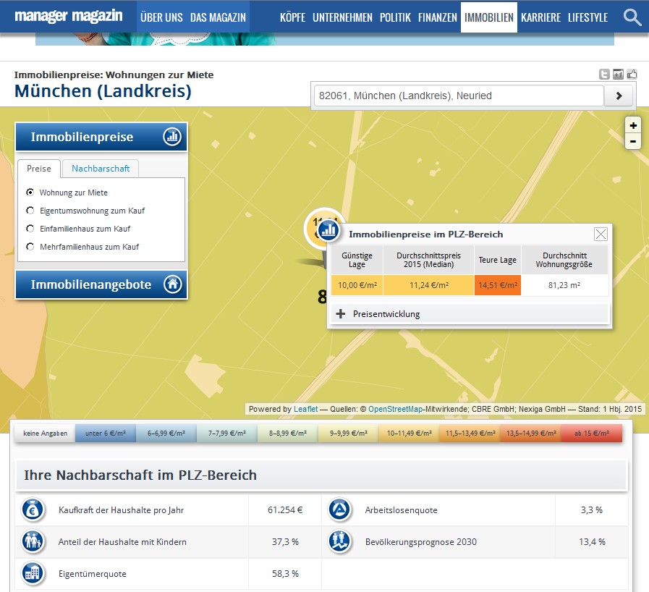Click the banner advertisement image at top

point(324,39)
